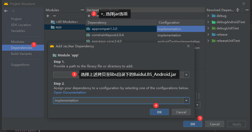Click appcompat's implementation configuration cell
The height and width of the screenshot is (132, 252).
click(x=181, y=29)
